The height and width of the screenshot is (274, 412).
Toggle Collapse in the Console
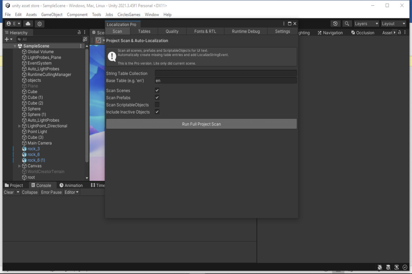coord(30,192)
